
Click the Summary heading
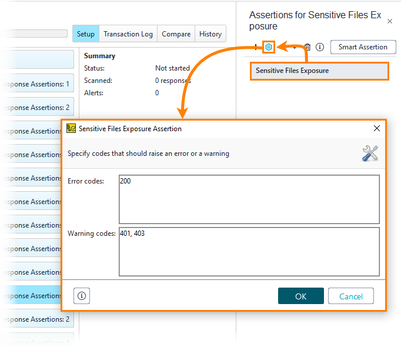(100, 56)
